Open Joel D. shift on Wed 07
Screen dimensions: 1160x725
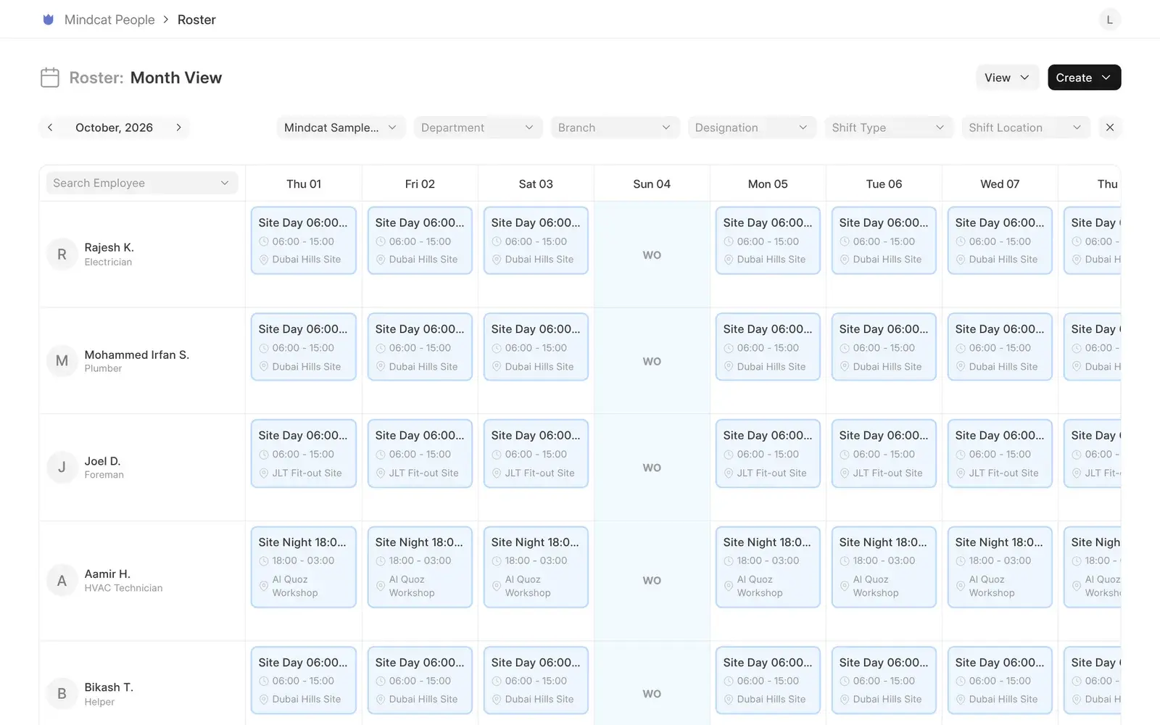(1000, 453)
